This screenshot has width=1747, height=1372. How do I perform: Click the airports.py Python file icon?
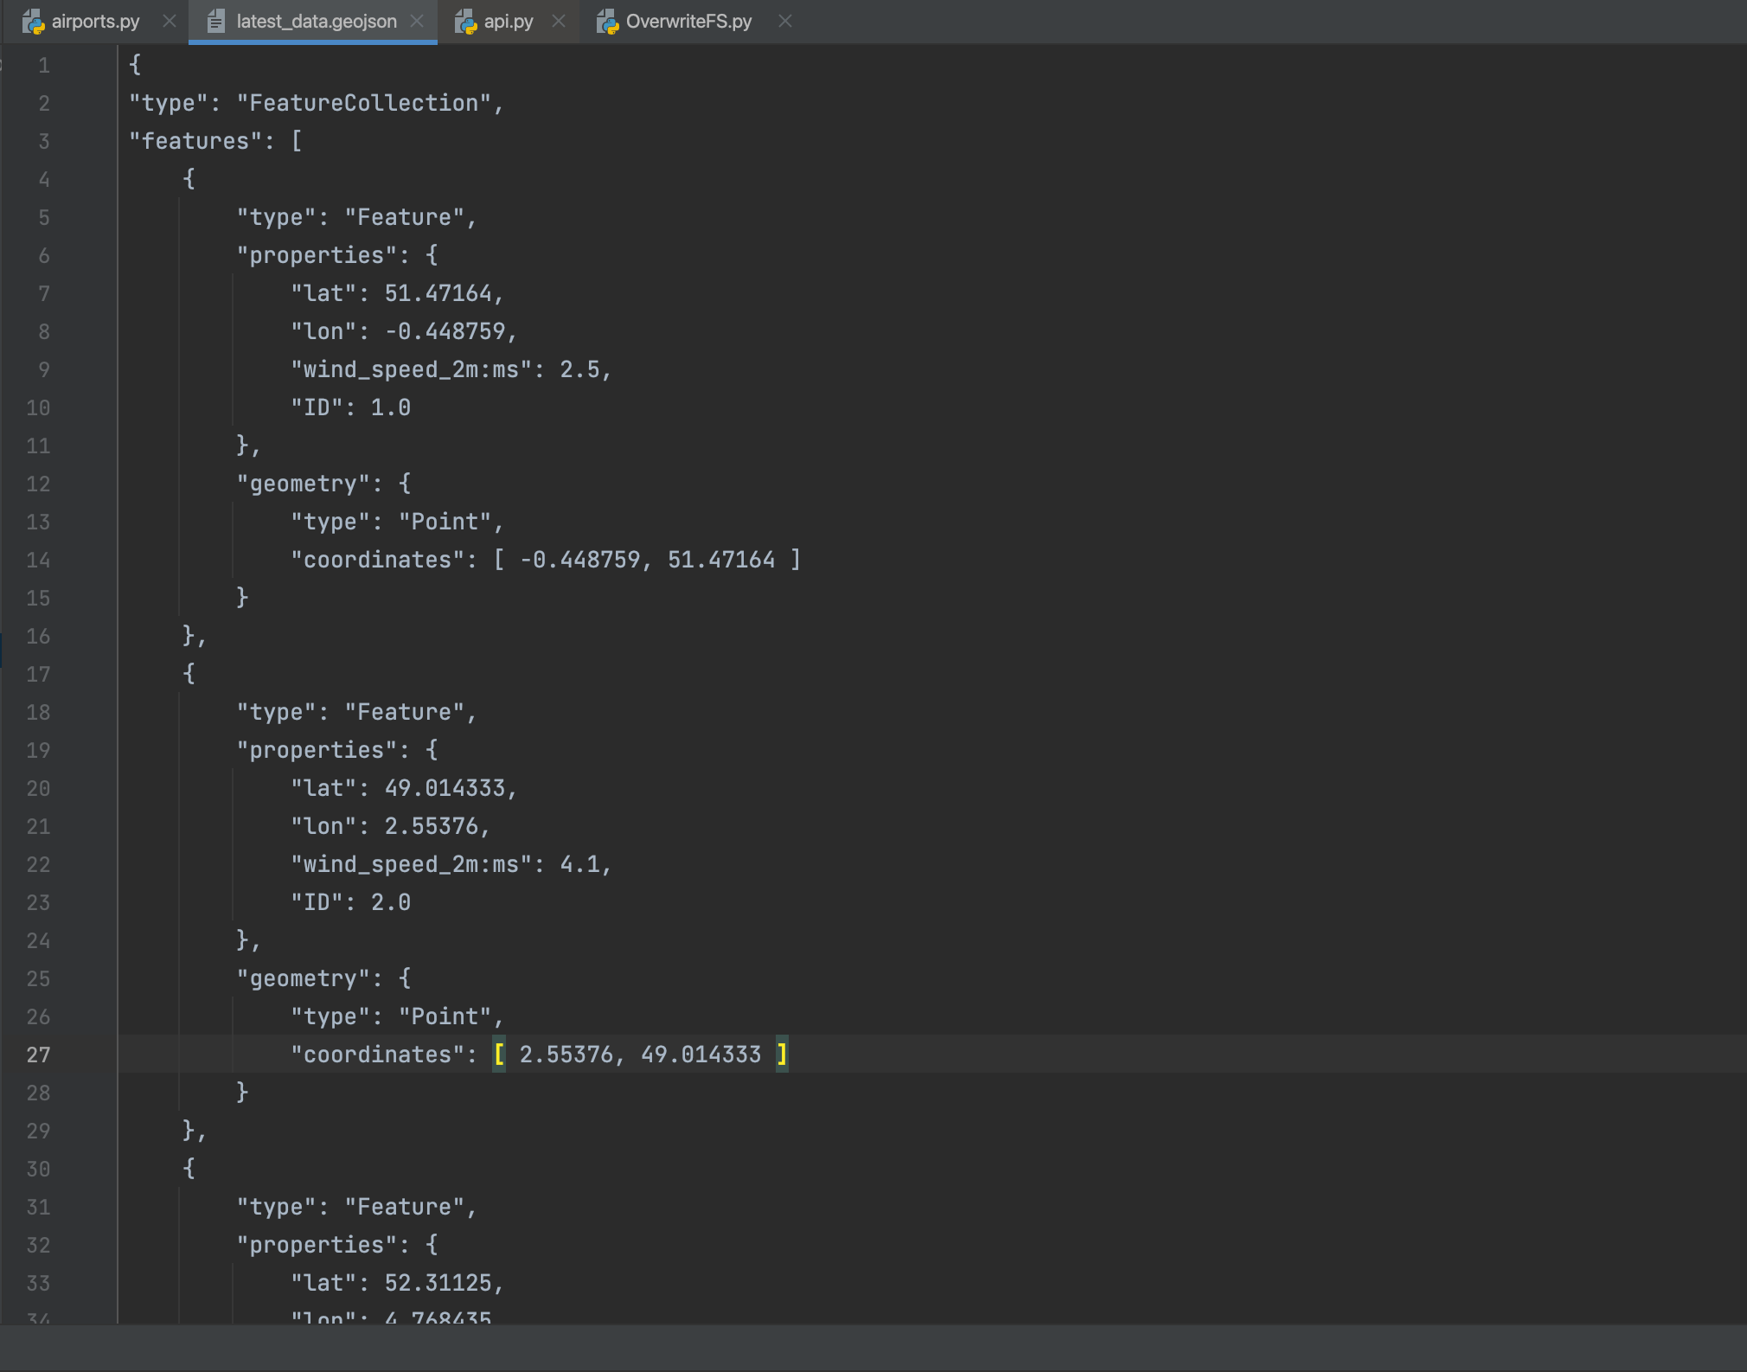tap(33, 22)
